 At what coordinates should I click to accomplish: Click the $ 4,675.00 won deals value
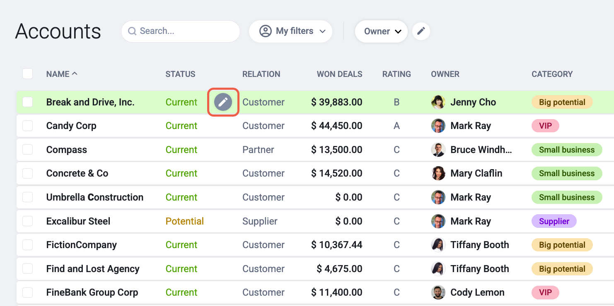[x=339, y=269]
